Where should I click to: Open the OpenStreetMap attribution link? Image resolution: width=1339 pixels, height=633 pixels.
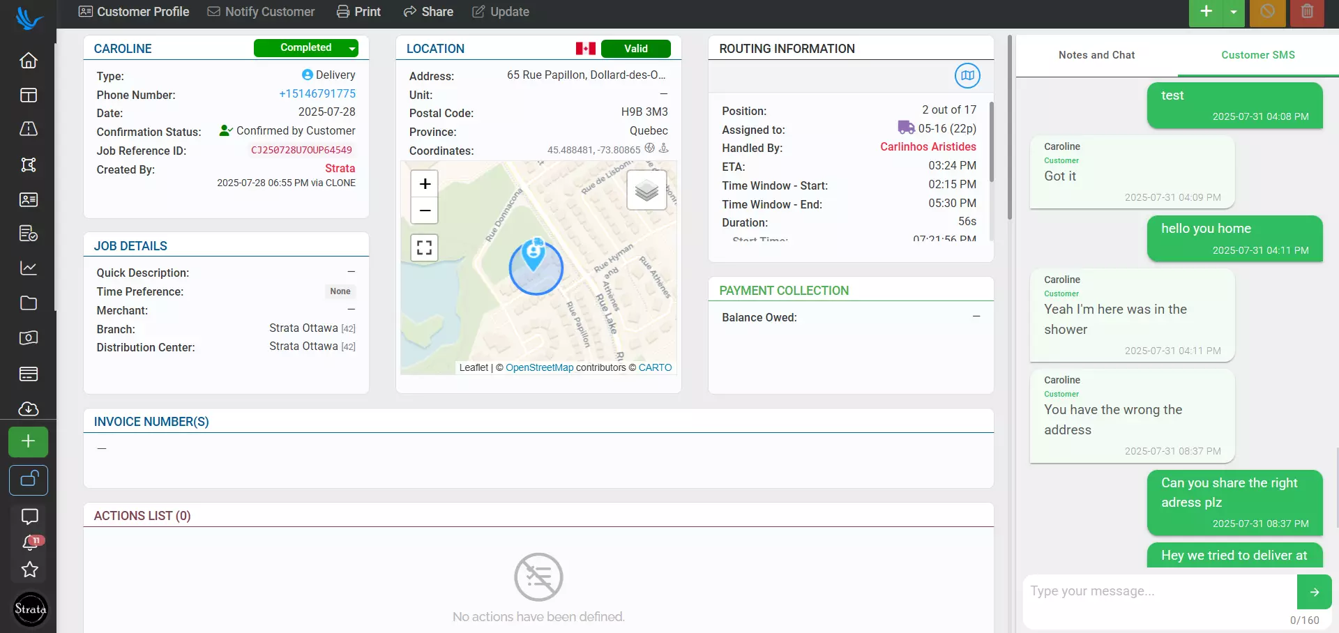[x=540, y=367]
